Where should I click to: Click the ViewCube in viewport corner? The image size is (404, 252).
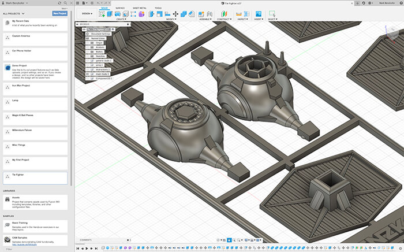393,33
